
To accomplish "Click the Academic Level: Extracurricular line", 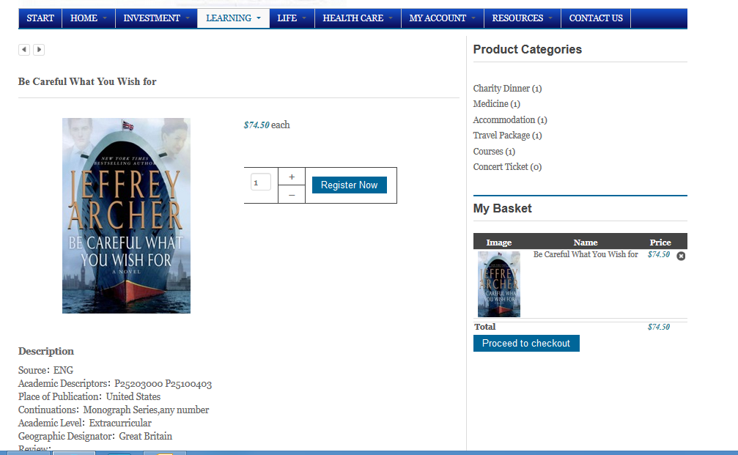I will click(85, 423).
